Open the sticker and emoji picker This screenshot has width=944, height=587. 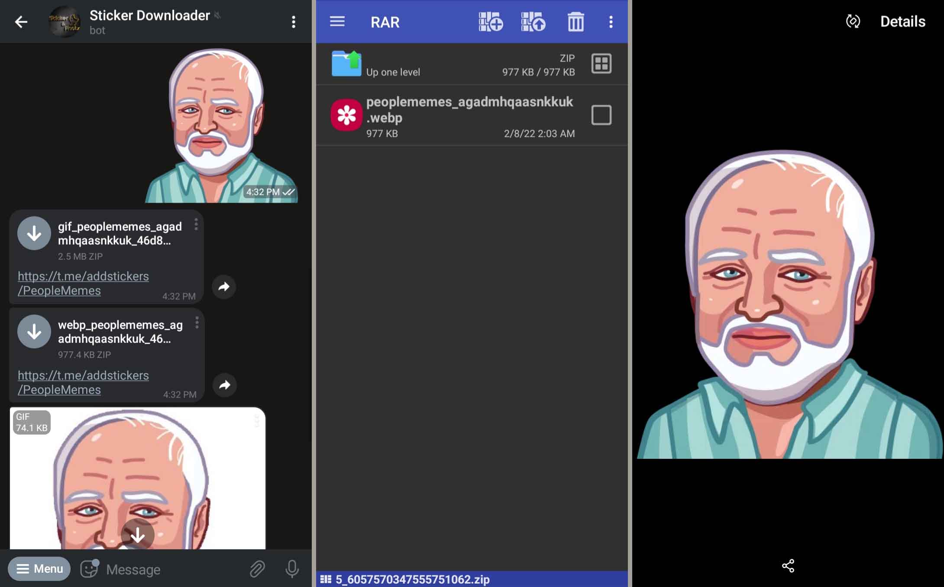click(90, 568)
